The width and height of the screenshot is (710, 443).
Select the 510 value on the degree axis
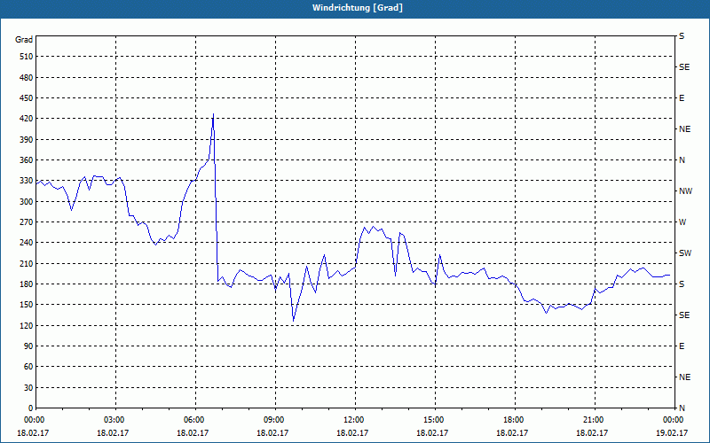pyautogui.click(x=27, y=57)
